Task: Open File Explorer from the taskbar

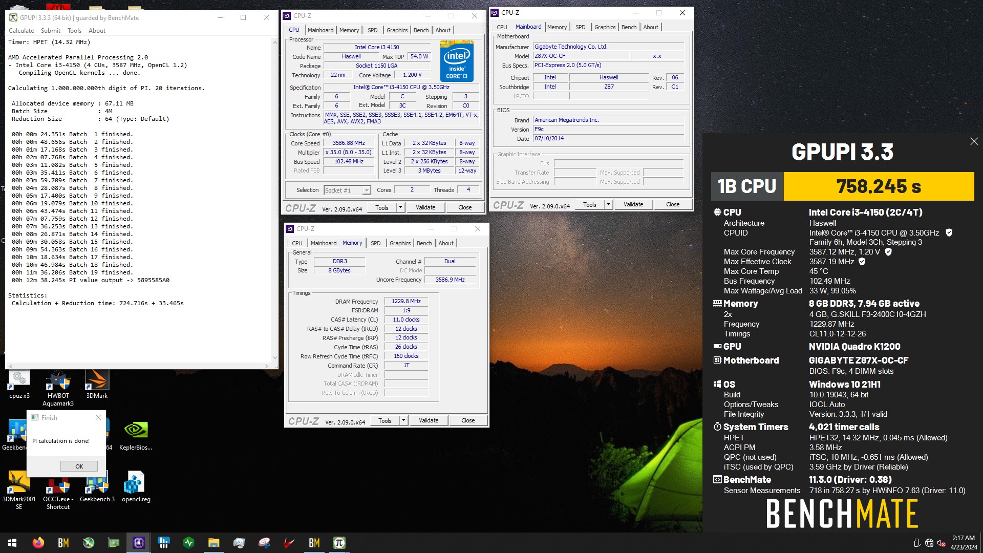Action: coord(214,543)
